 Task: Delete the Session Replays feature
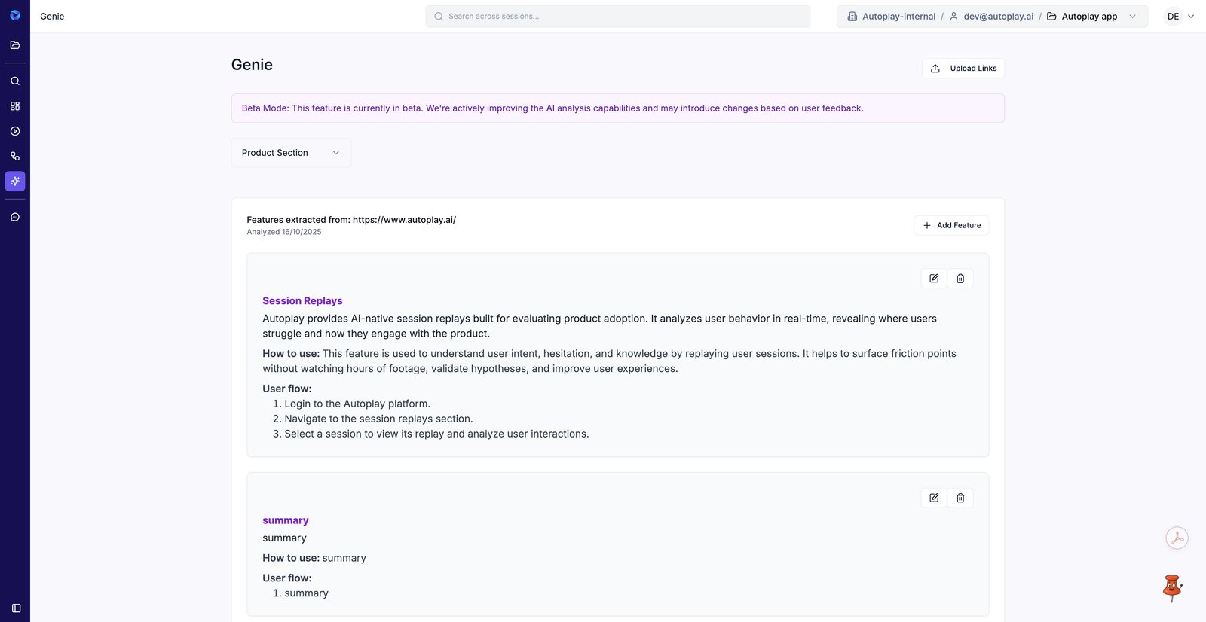[960, 279]
